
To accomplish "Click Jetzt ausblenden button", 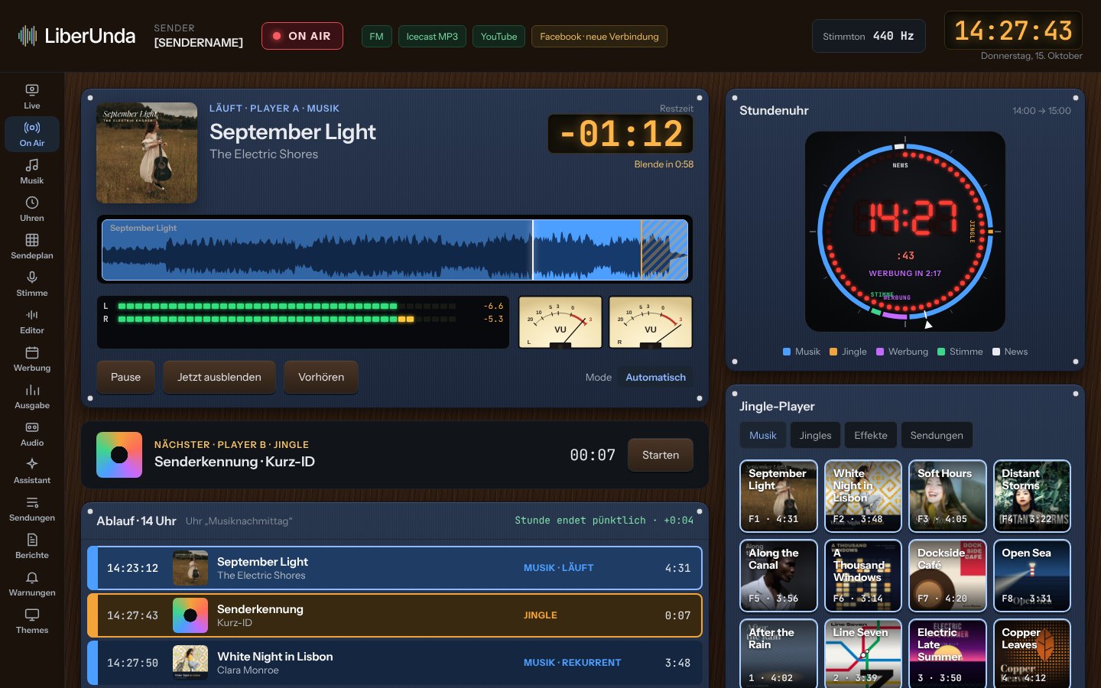I will 219,377.
